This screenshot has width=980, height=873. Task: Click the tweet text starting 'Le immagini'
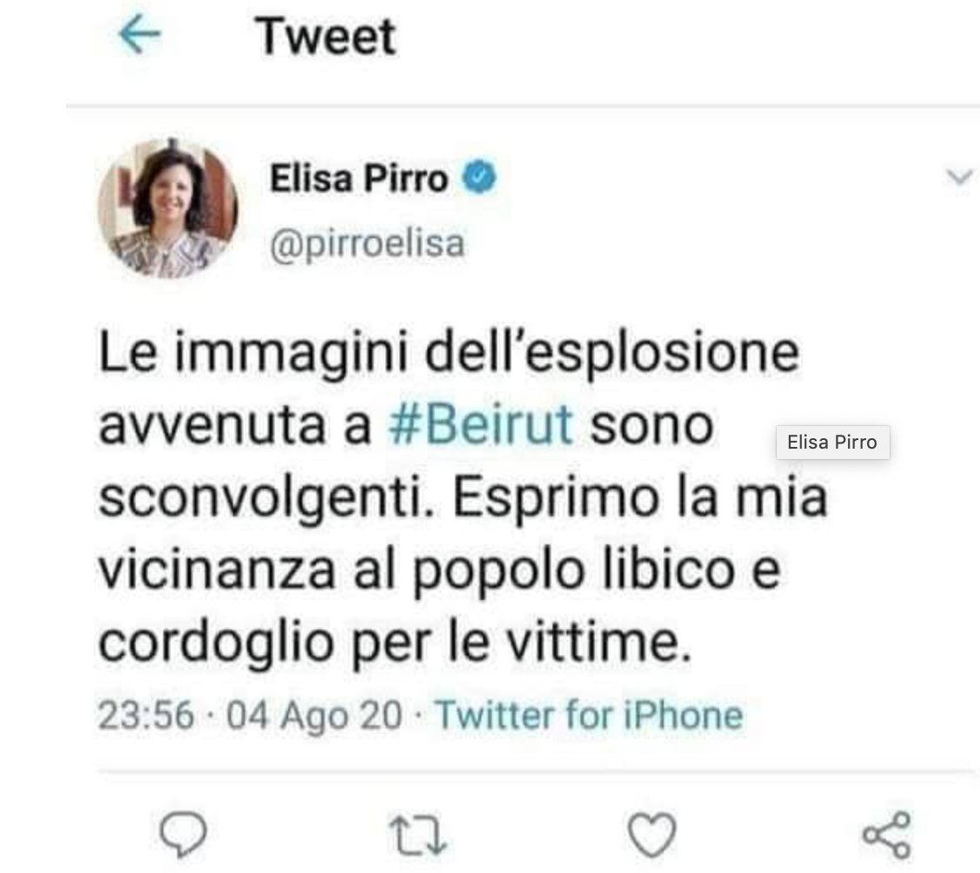463,497
